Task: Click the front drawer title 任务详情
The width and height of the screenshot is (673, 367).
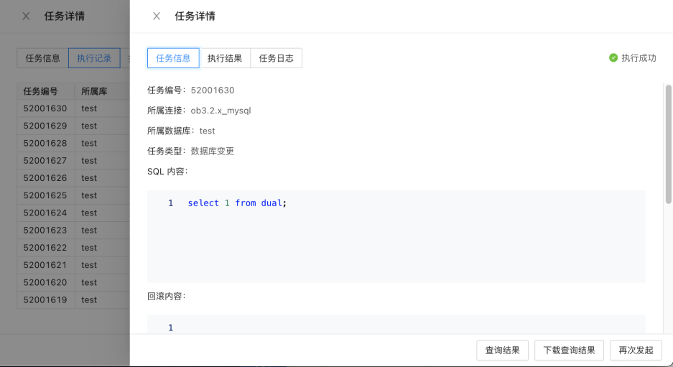Action: [x=195, y=17]
